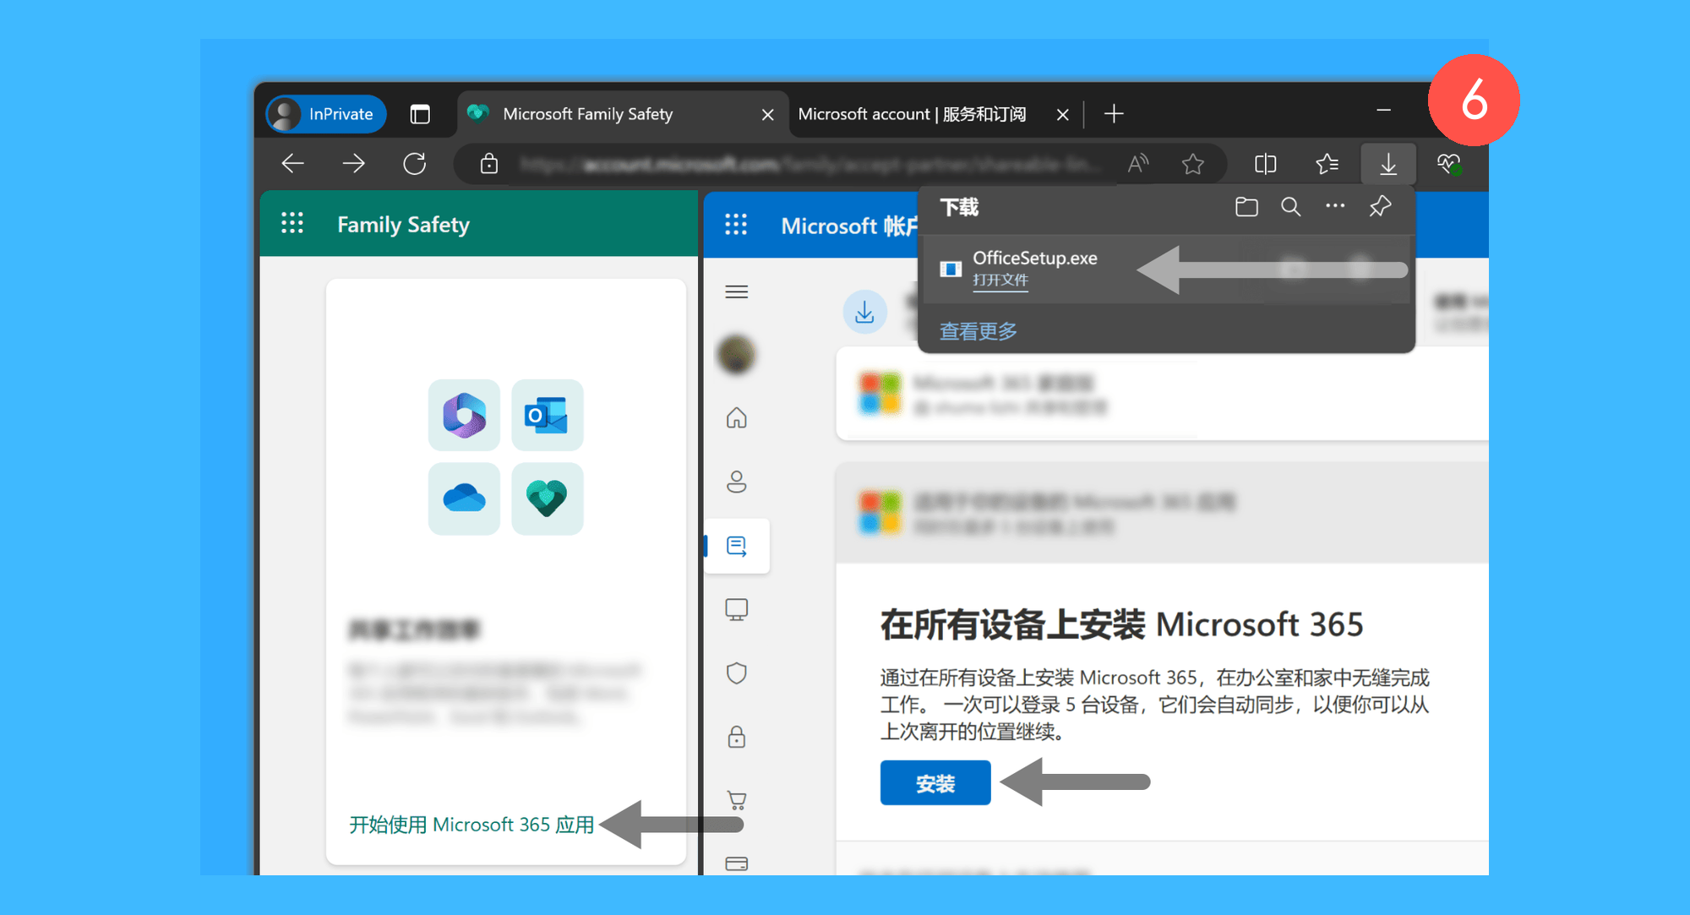The height and width of the screenshot is (915, 1690).
Task: Open the tab actions menu icon
Action: point(420,114)
